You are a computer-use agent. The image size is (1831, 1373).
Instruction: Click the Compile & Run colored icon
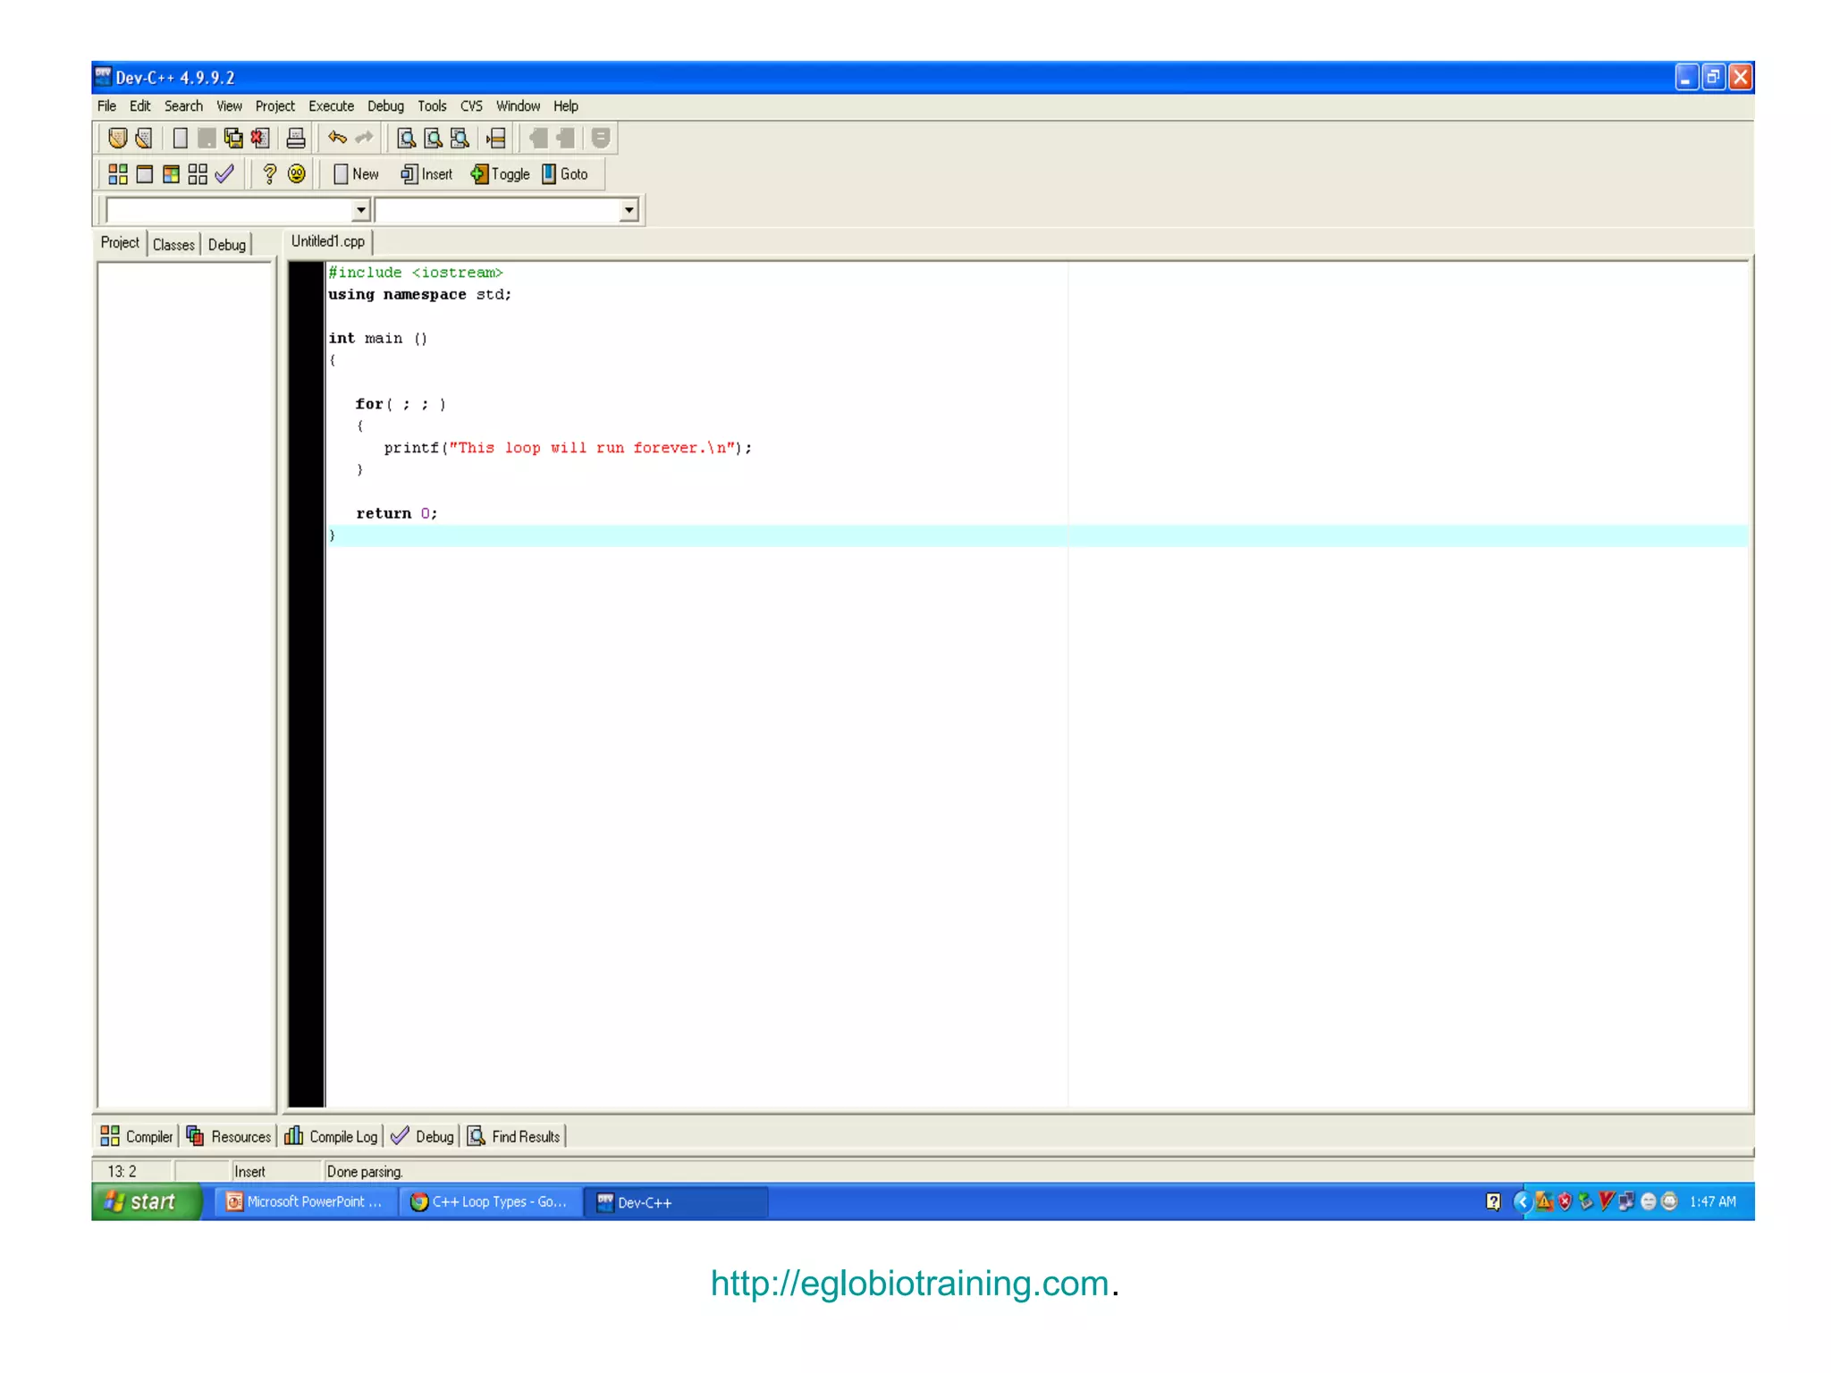click(x=171, y=174)
